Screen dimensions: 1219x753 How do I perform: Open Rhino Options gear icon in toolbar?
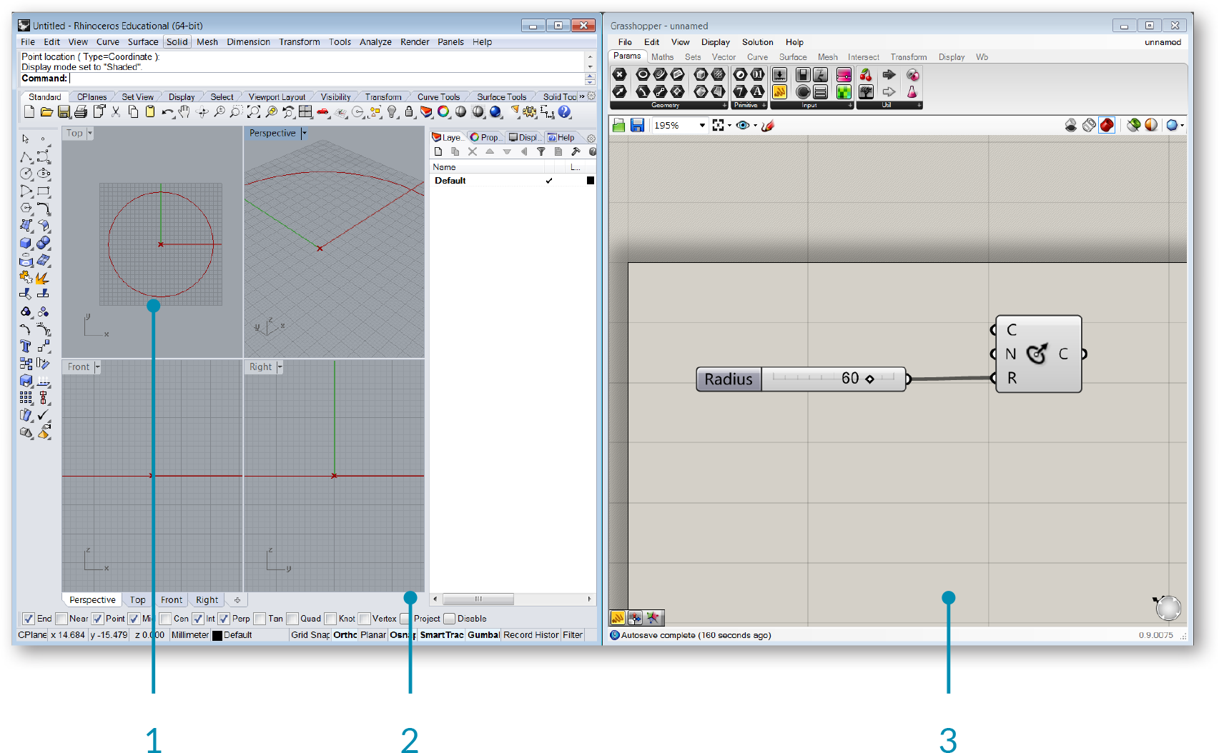pos(529,111)
